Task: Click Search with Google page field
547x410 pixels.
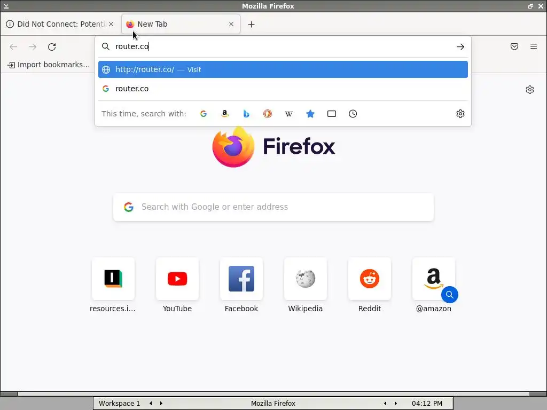Action: [x=273, y=207]
